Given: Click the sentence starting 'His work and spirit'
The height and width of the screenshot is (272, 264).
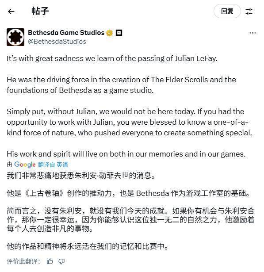Looking at the screenshot, I should (126, 154).
